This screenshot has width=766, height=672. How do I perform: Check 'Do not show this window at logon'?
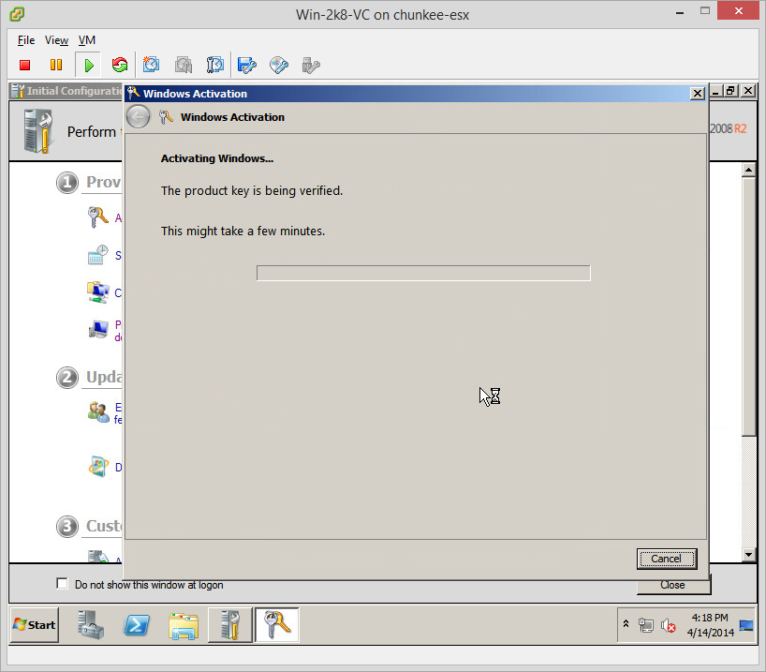point(63,584)
